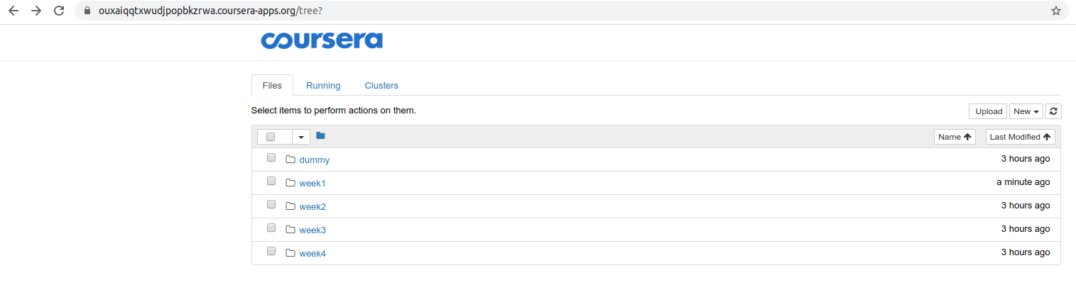Go to root via the blue folder icon
Viewport: 1076px width, 302px height.
tap(320, 135)
